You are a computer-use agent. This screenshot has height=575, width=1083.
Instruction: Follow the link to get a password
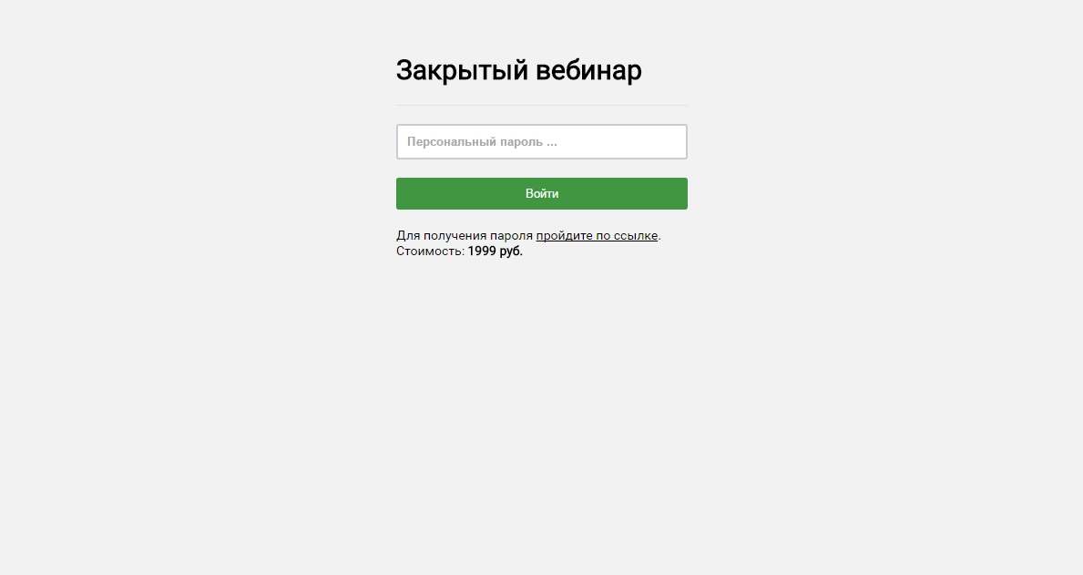tap(597, 236)
